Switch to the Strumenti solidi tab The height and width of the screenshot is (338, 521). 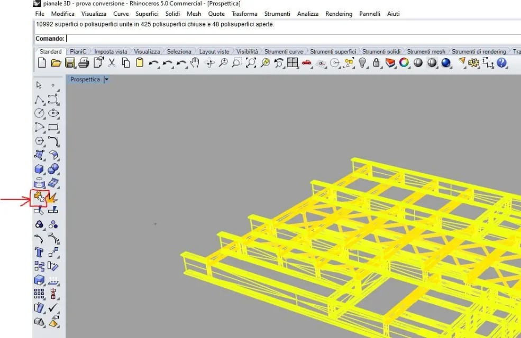coord(382,51)
